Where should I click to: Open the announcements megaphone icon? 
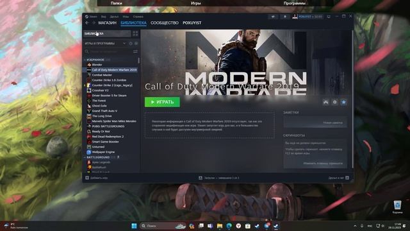pos(274,17)
